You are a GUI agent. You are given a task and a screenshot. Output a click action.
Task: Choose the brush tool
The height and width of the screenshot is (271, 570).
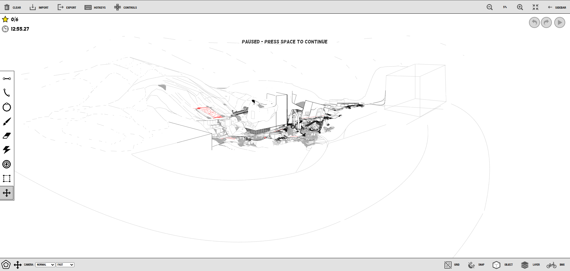7,121
